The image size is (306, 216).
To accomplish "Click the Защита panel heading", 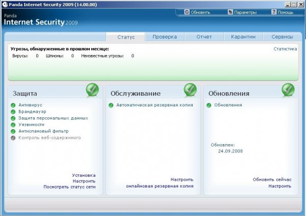I will tap(25, 93).
